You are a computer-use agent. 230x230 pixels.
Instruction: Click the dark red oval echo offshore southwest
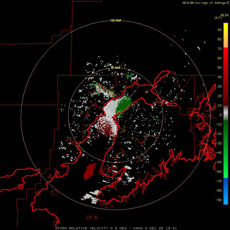[x=90, y=171]
